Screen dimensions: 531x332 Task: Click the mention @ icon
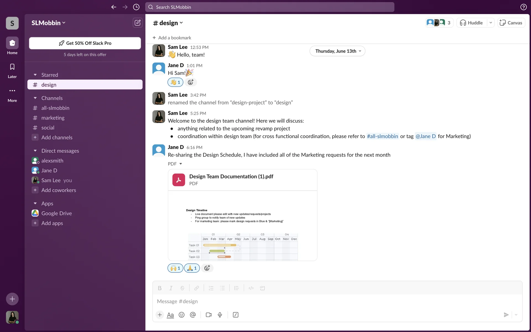(193, 315)
